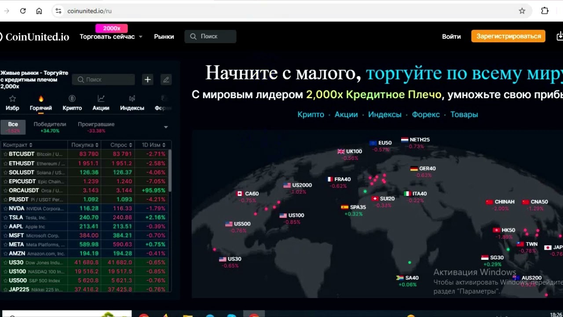Click the SA40 marker on map

408,281
